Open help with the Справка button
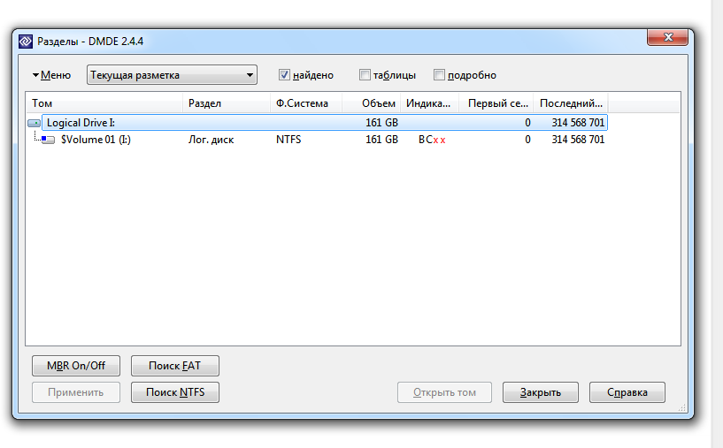Image resolution: width=723 pixels, height=448 pixels. click(x=627, y=392)
